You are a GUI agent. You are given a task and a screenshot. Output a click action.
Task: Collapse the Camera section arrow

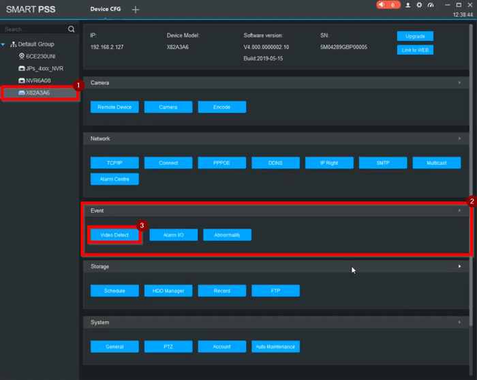460,83
